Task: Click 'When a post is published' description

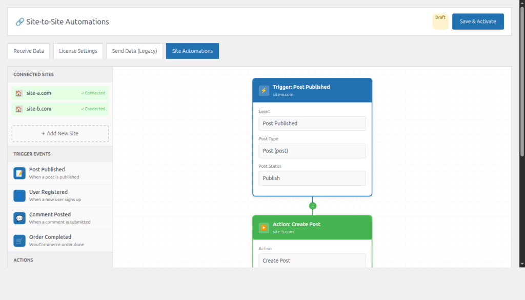Action: pyautogui.click(x=54, y=177)
